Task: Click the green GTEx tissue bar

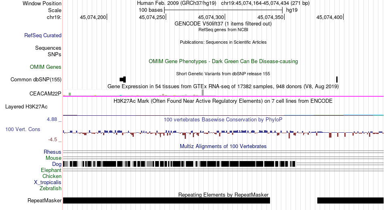Action: [x=70, y=94]
